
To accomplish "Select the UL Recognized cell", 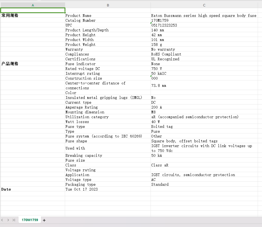I will tap(204, 59).
